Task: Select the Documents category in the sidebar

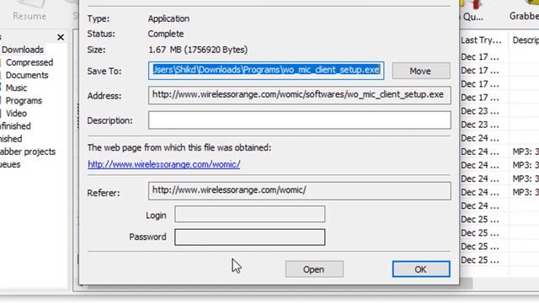Action: [x=27, y=75]
